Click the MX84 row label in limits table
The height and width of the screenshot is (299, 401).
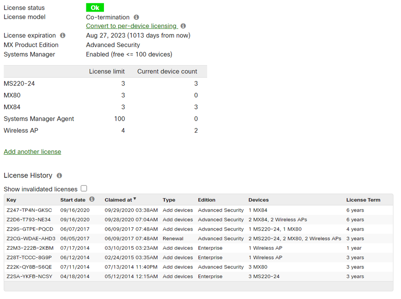coord(12,107)
